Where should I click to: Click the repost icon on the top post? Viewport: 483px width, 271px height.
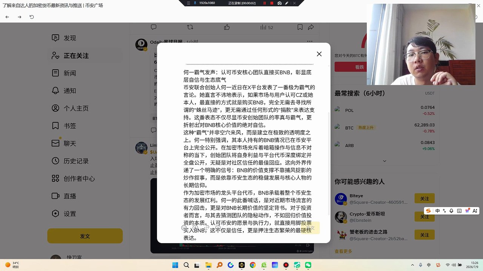tap(190, 27)
